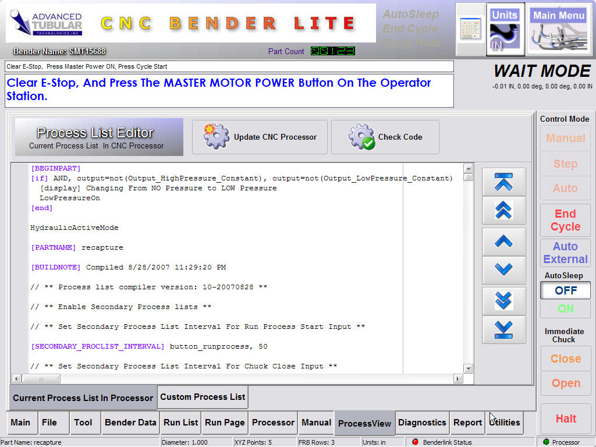Viewport: 596px width, 447px height.
Task: Turn AutoSleep ON
Action: click(x=565, y=309)
